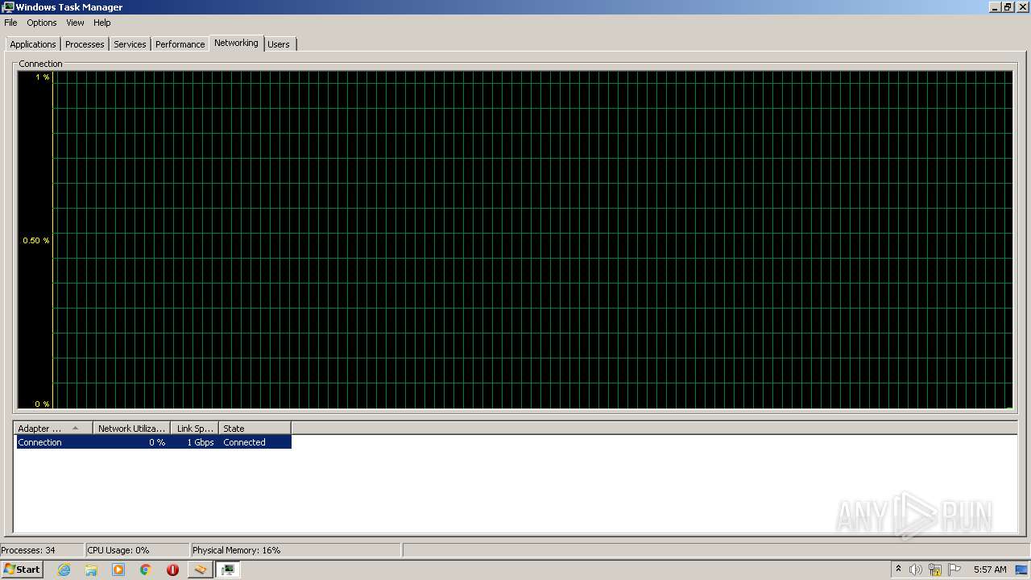
Task: Show hidden tray icons arrow
Action: (898, 570)
